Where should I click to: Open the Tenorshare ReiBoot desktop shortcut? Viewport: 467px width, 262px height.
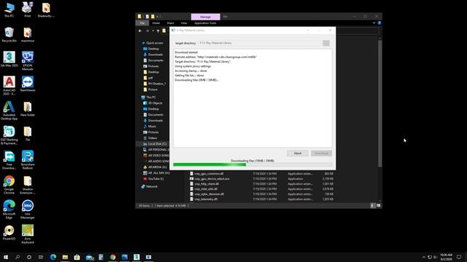[x=28, y=160]
